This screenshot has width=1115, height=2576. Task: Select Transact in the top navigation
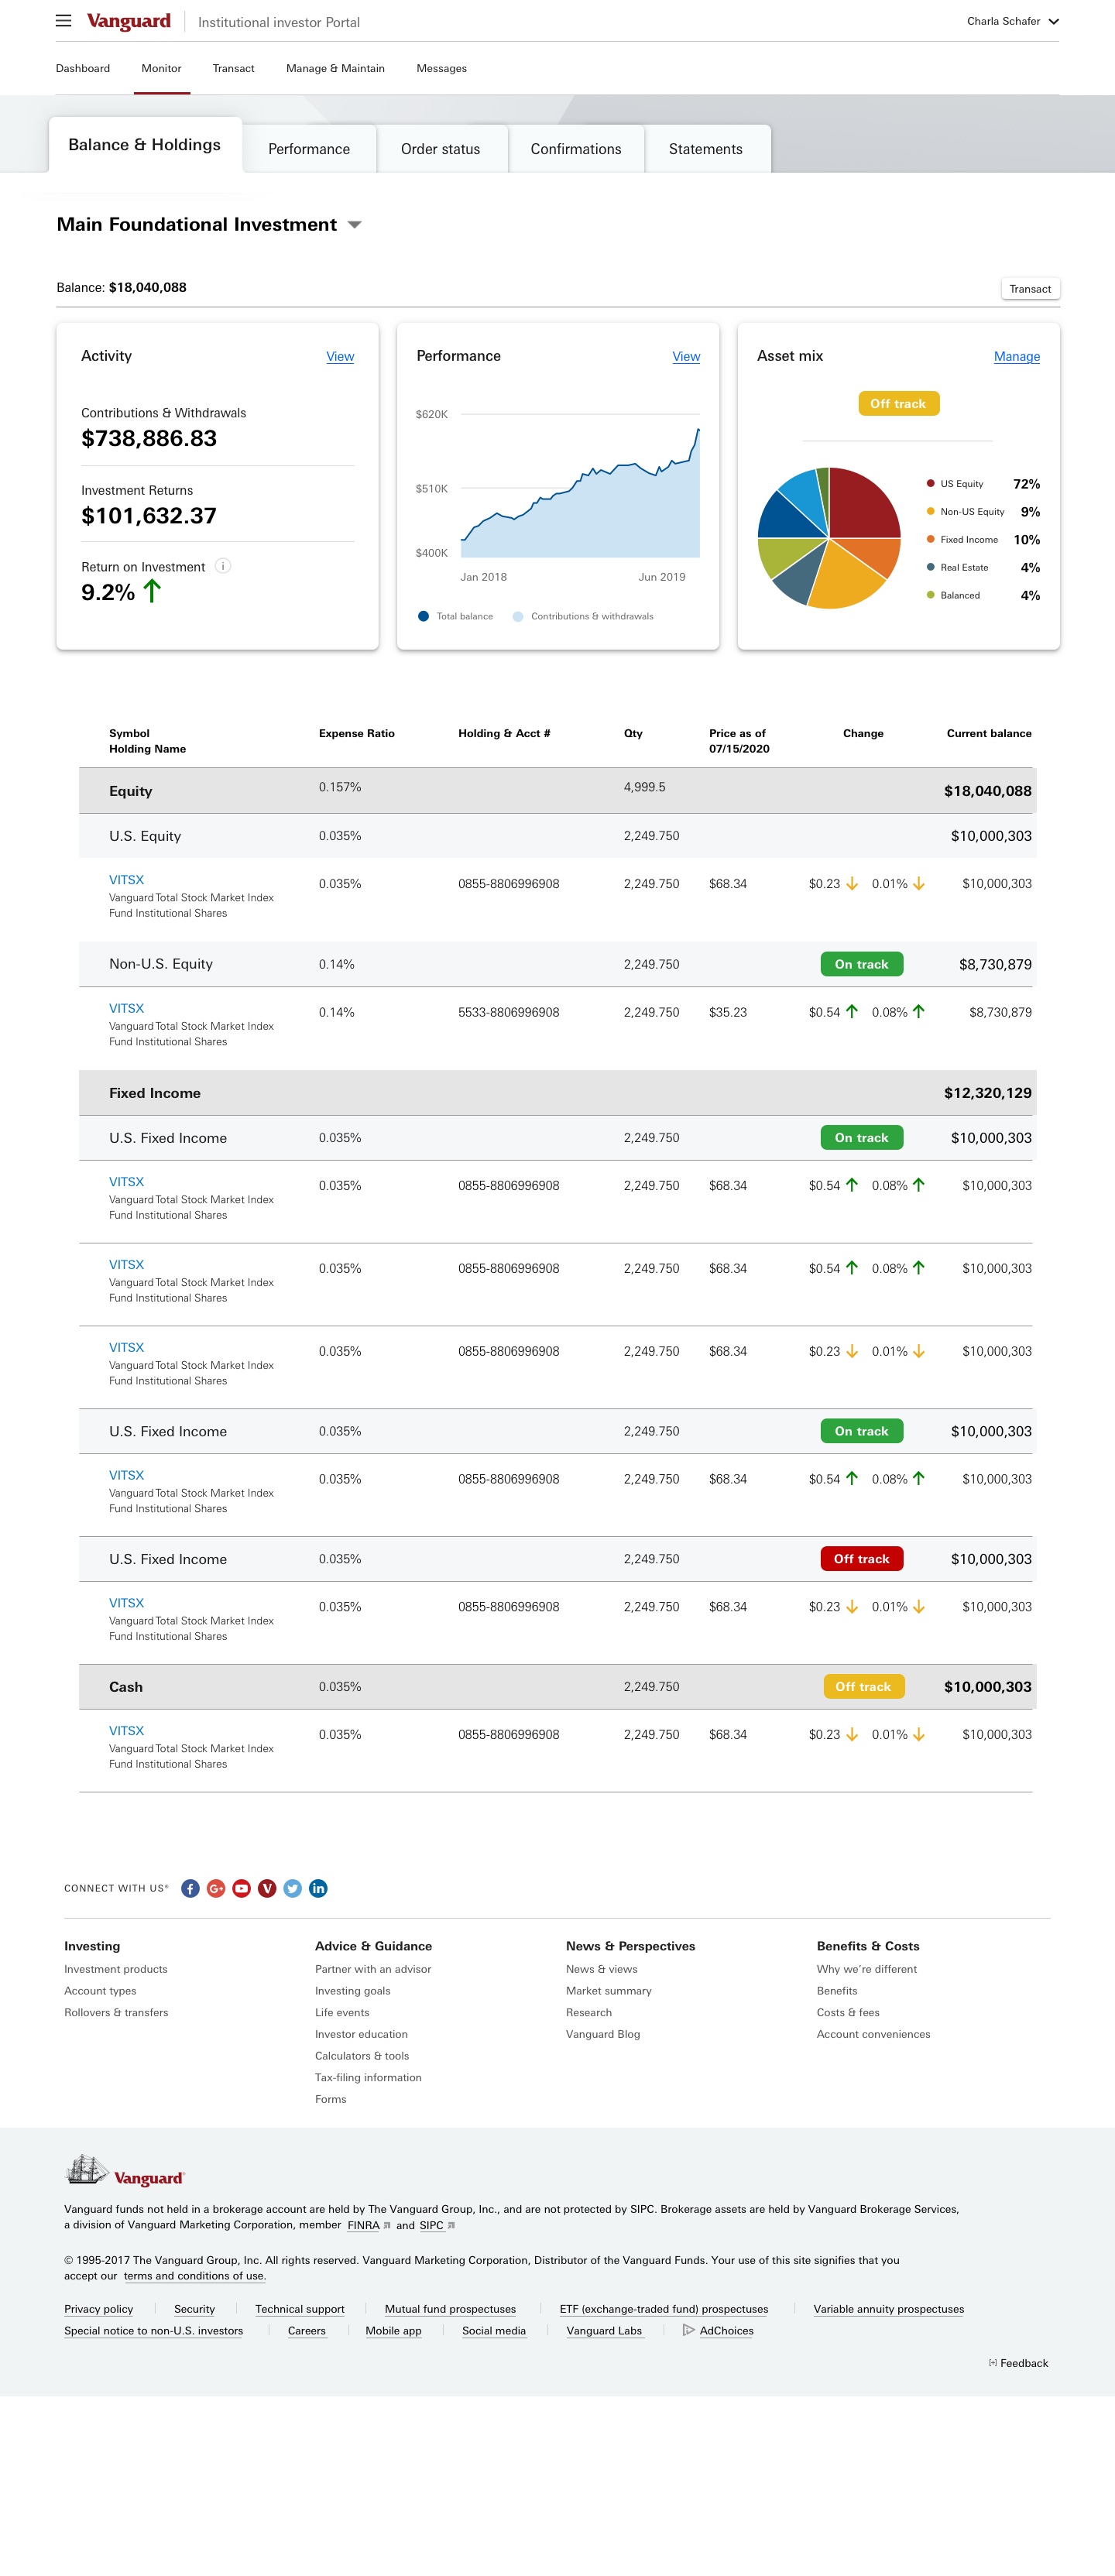[233, 69]
